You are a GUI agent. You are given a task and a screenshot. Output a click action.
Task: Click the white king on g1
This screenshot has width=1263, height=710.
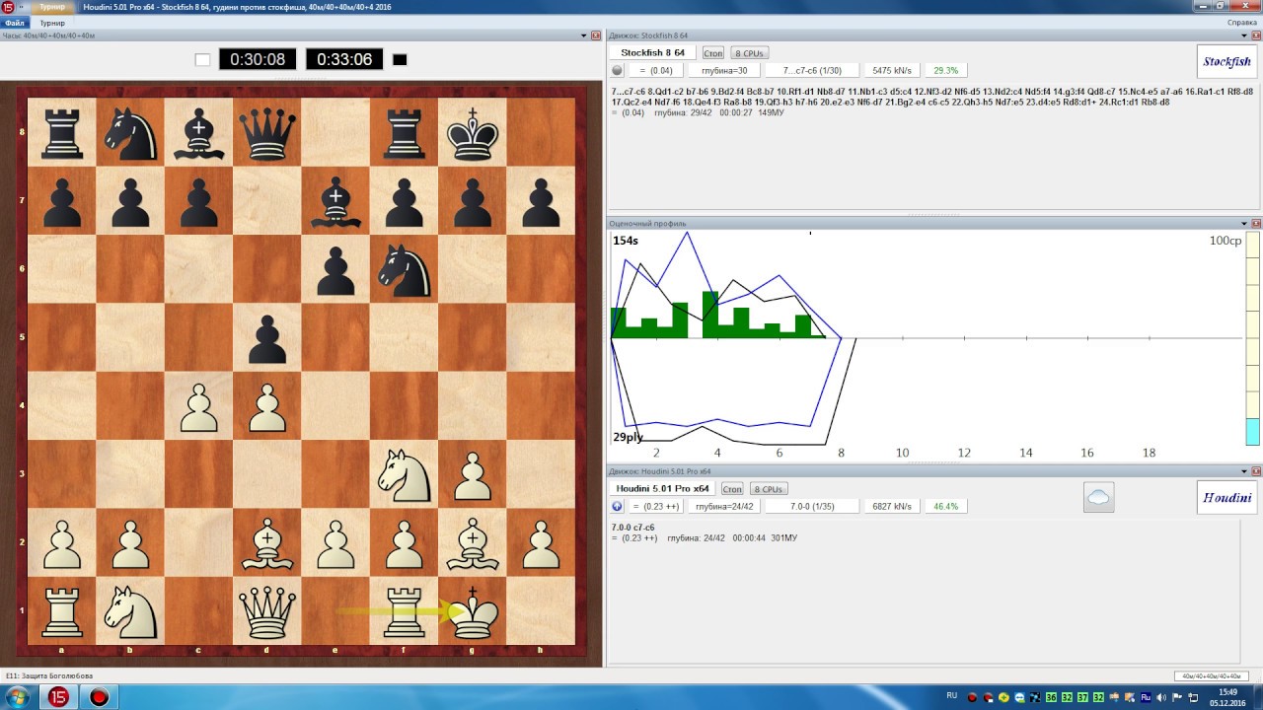click(473, 610)
